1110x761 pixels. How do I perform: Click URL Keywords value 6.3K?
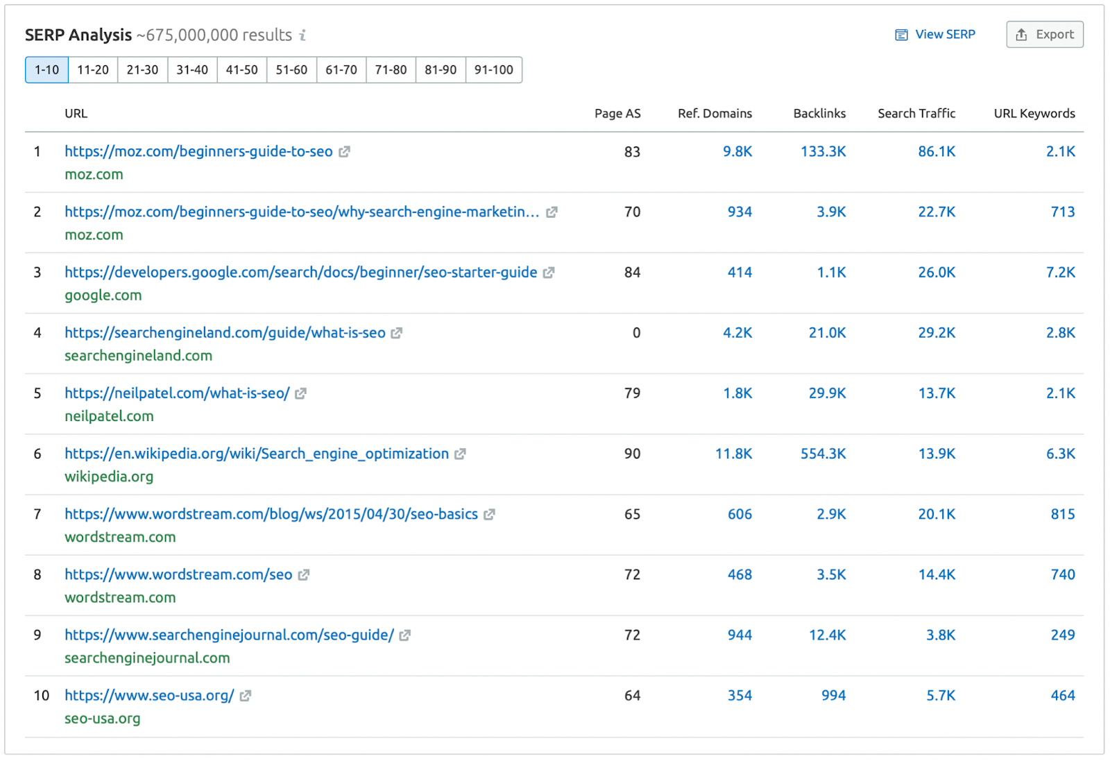[x=1061, y=453]
